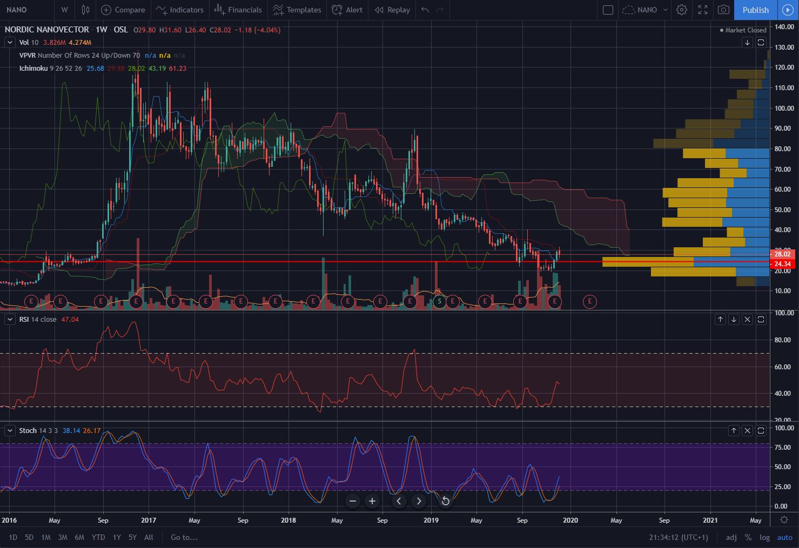The image size is (799, 548).
Task: Select the 1M time range
Action: (46, 537)
